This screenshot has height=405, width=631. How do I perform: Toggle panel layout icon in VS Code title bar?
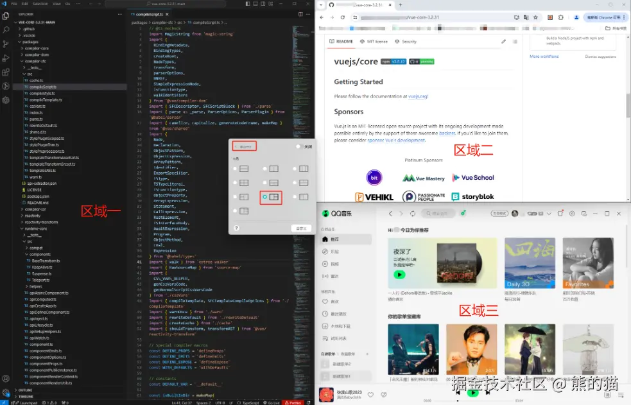click(x=255, y=4)
